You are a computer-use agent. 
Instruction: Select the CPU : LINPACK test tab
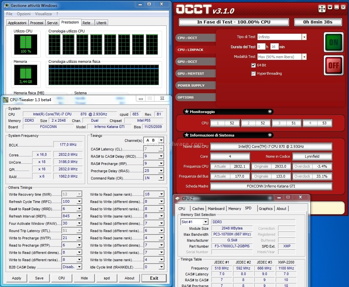point(196,50)
